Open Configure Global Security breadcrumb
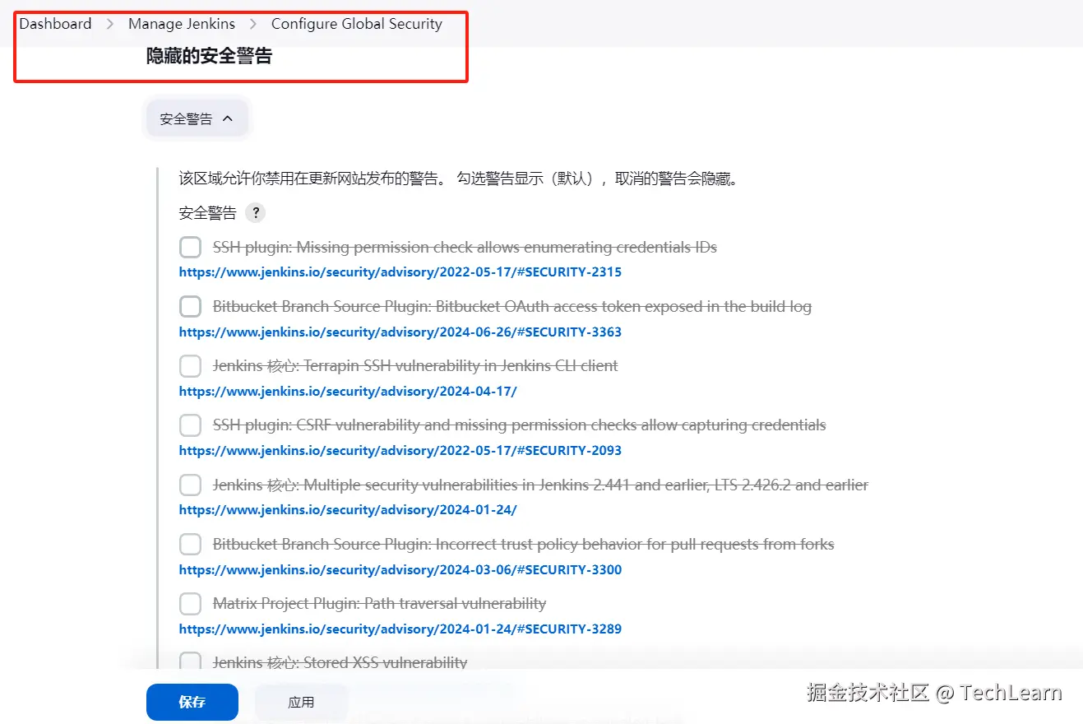Image resolution: width=1083 pixels, height=724 pixels. (x=357, y=24)
